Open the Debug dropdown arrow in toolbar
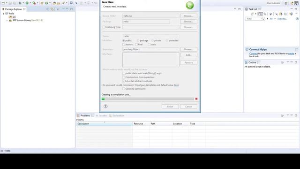Screen dimensions: 300x169 tap(23, 3)
